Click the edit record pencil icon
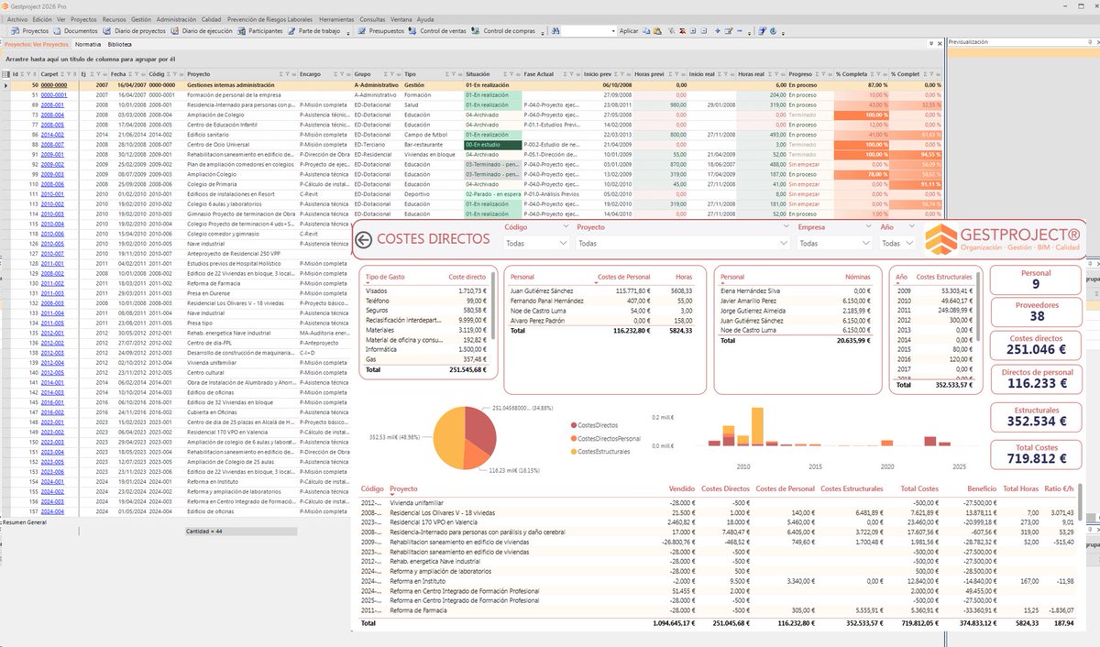Screen dimensions: 1100x647 (x=728, y=30)
